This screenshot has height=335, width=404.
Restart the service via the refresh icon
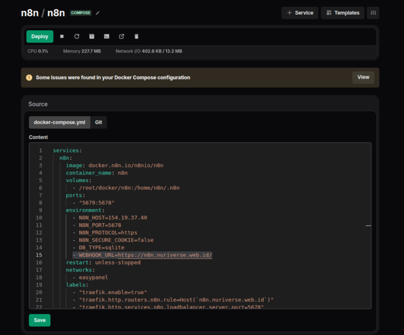click(x=76, y=37)
